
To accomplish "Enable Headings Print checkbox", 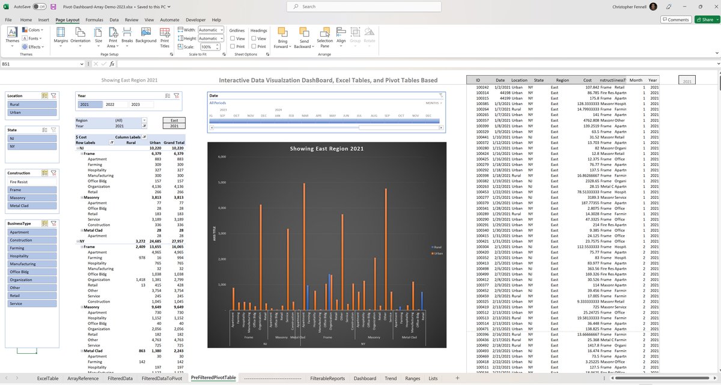I will coord(254,46).
